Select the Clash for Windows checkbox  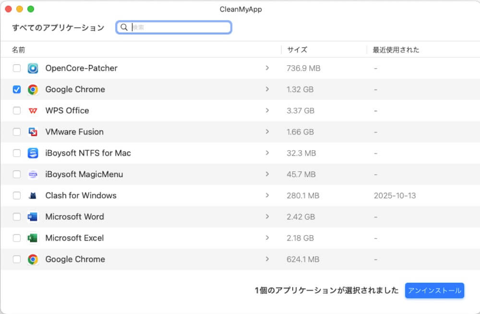(x=17, y=195)
